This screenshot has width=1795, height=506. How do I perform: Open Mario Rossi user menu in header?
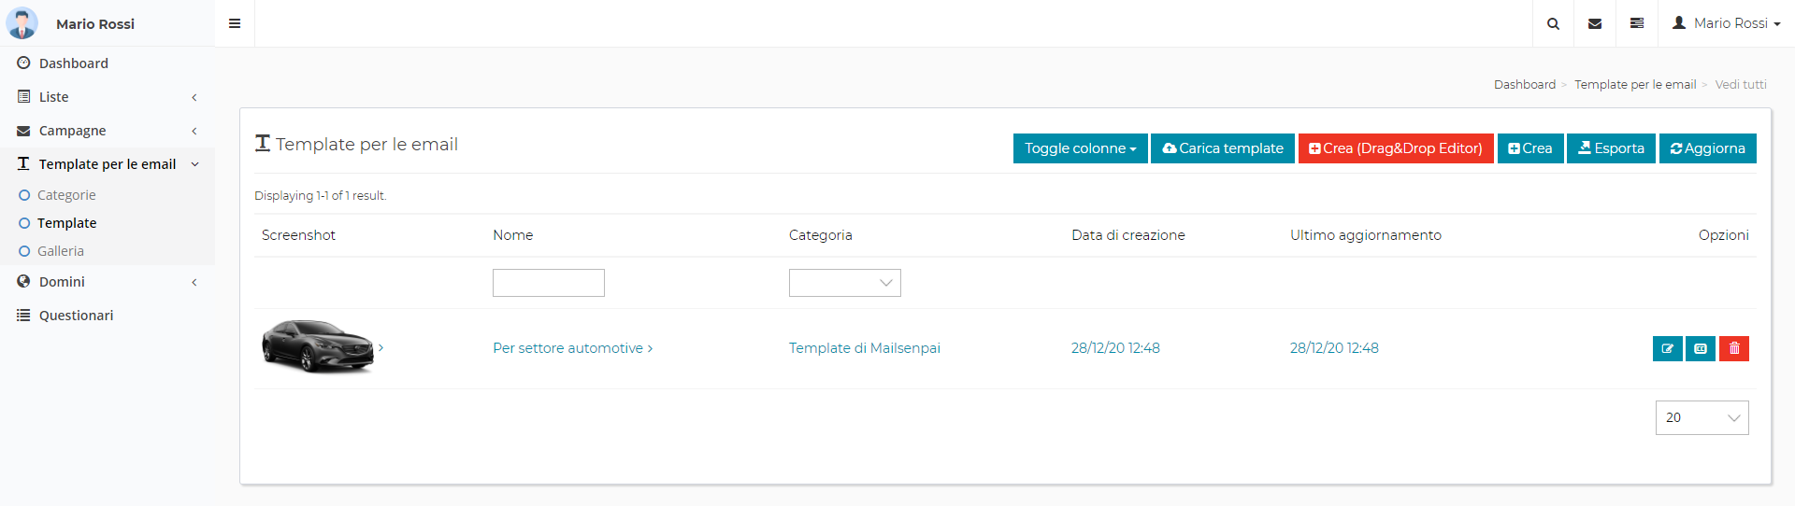point(1726,23)
